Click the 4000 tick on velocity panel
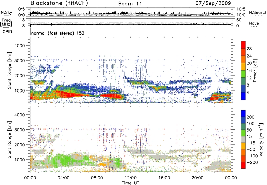Image resolution: width=267 pixels, height=185 pixels. pos(19,115)
